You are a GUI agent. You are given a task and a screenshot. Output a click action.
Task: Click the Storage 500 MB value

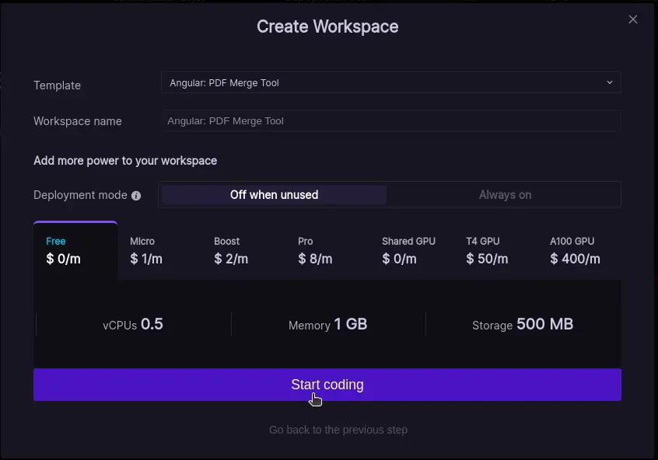[x=523, y=324]
